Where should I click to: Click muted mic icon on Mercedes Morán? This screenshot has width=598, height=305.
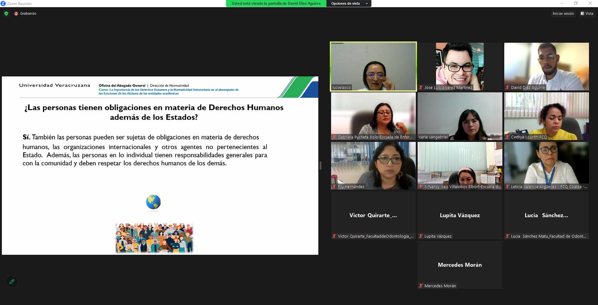pyautogui.click(x=421, y=286)
